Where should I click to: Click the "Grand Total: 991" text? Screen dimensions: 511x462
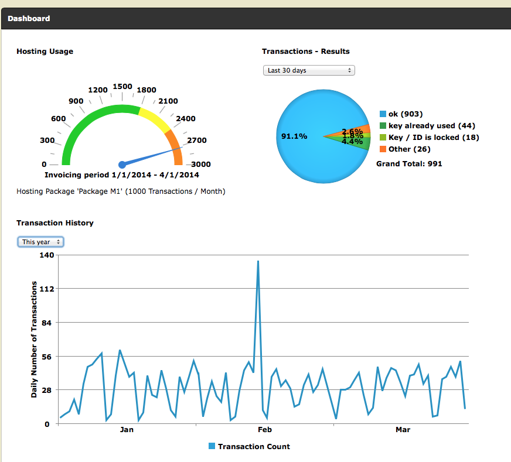[409, 164]
